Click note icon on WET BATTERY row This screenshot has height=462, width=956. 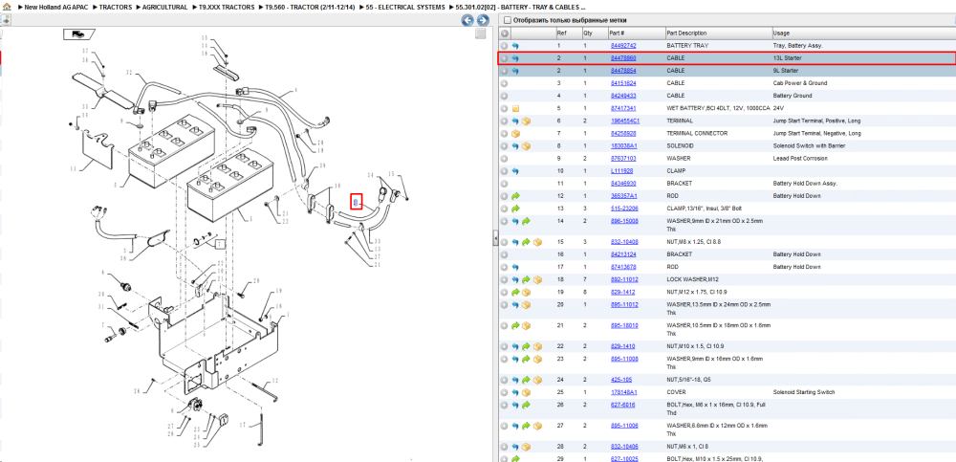pos(515,108)
